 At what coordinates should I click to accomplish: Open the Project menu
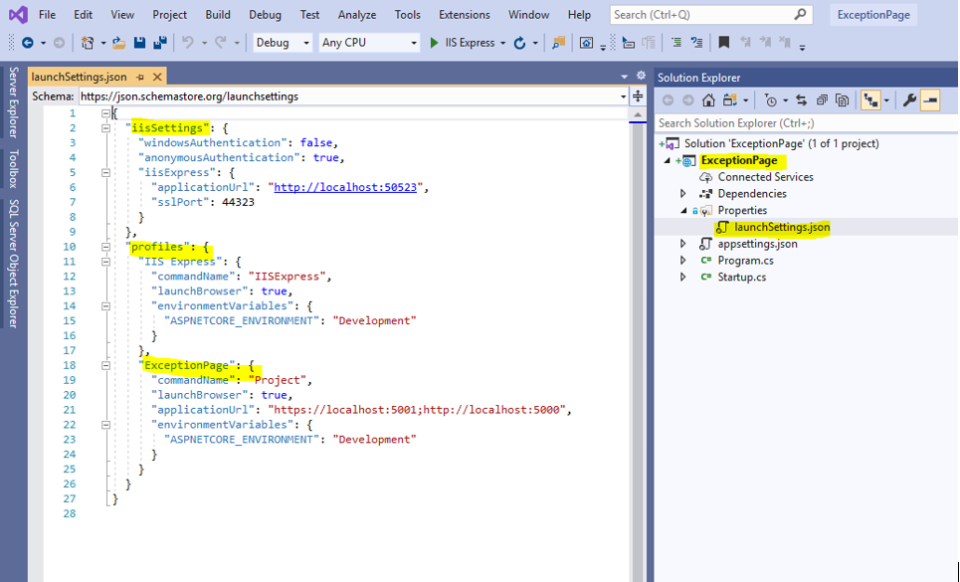pos(170,14)
